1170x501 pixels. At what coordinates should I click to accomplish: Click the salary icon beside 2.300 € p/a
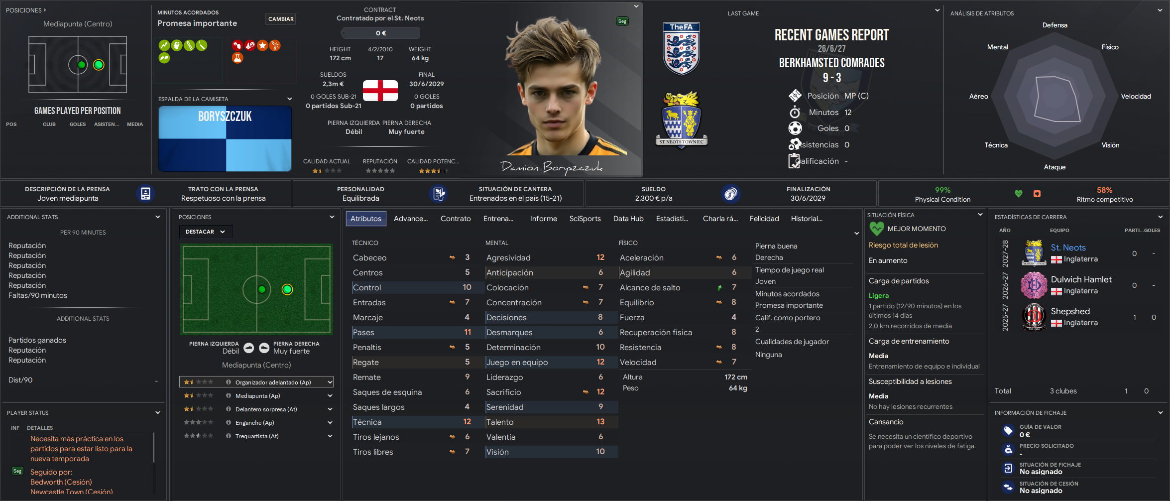(730, 194)
